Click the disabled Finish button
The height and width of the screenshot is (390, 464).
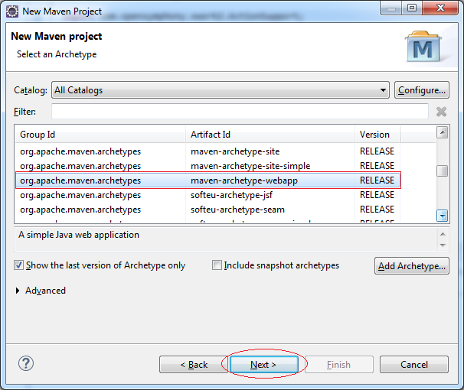click(x=339, y=365)
